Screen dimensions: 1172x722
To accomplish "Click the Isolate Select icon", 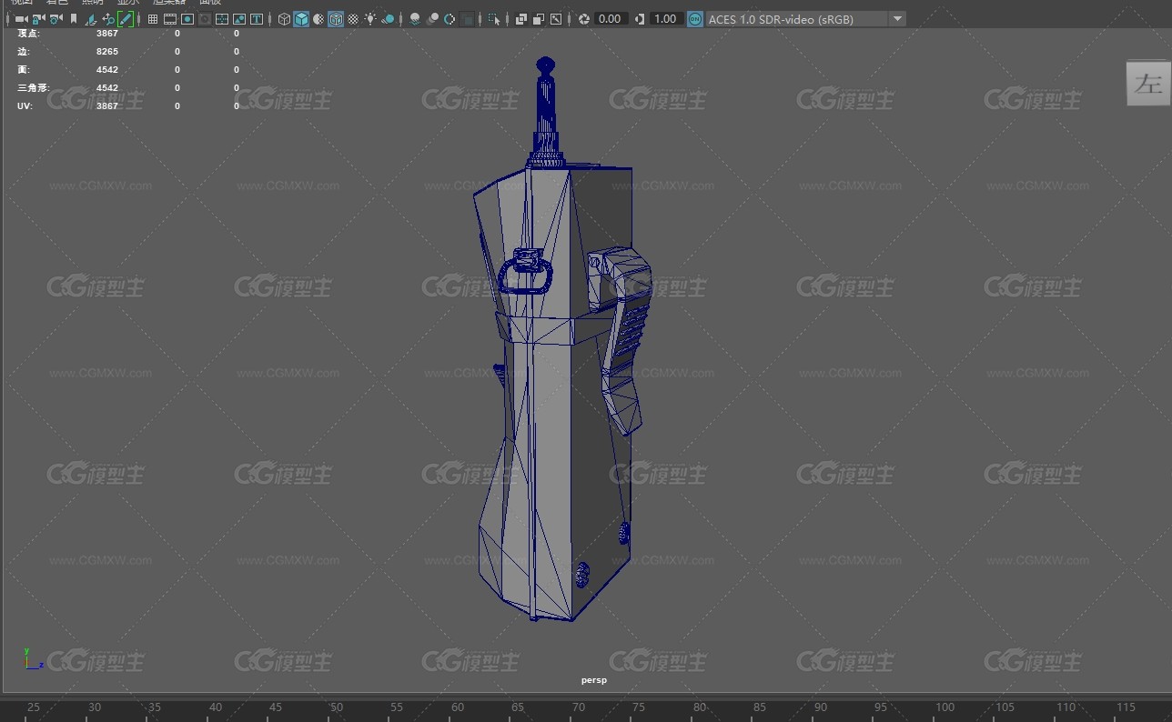I will point(494,19).
